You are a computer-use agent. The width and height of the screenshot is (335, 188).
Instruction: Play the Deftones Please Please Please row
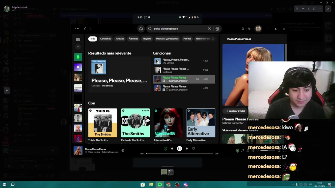(x=184, y=70)
